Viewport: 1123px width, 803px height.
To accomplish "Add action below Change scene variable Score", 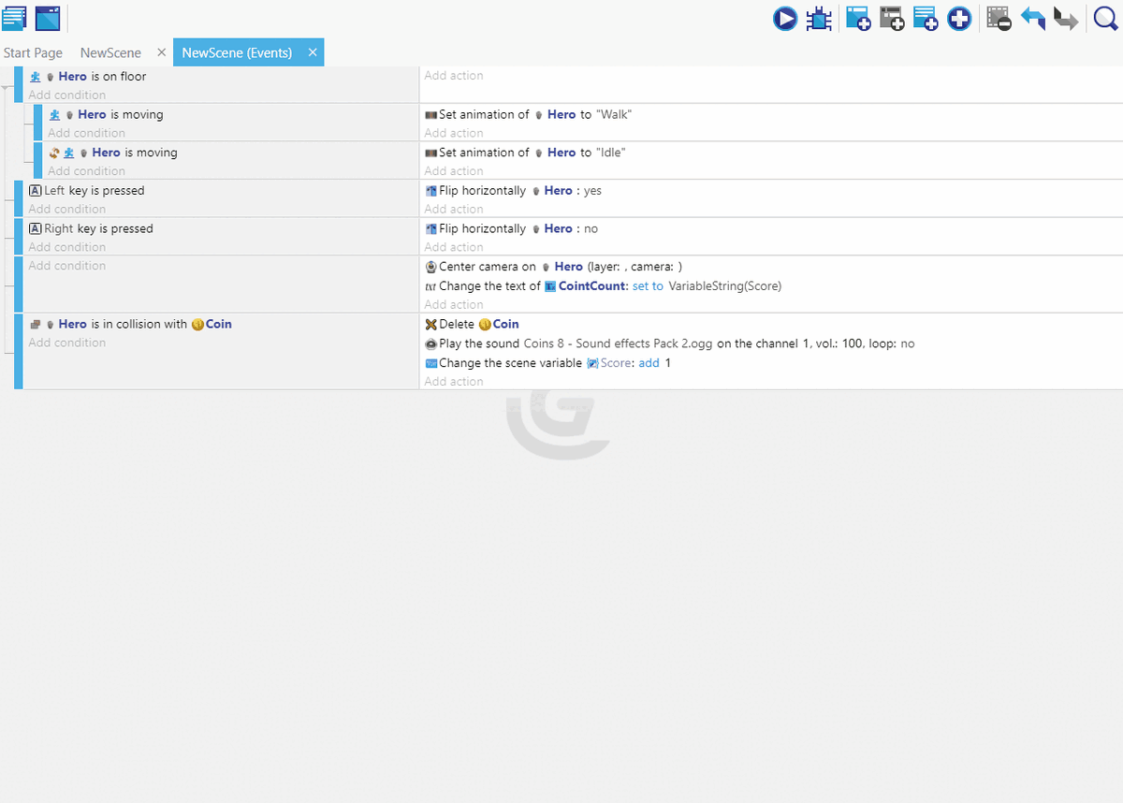I will tap(454, 381).
